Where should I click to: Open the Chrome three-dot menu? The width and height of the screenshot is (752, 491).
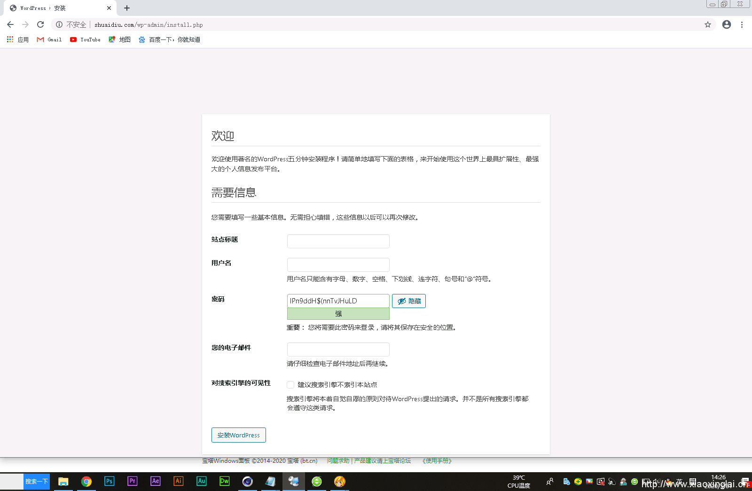tap(742, 24)
